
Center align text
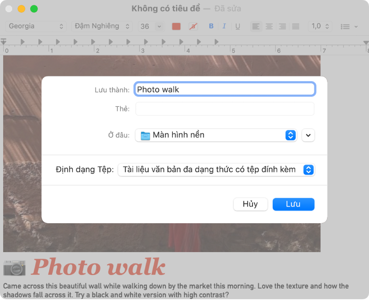click(x=269, y=26)
